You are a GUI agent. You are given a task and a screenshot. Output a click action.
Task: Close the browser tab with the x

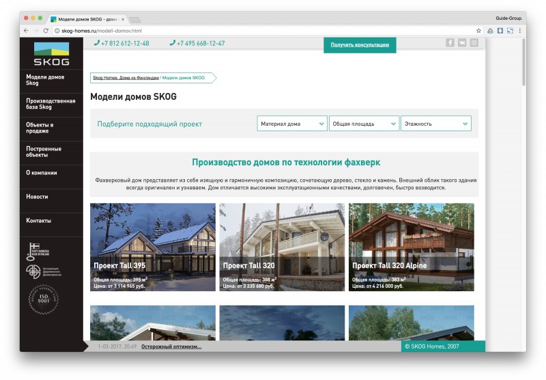(x=123, y=19)
